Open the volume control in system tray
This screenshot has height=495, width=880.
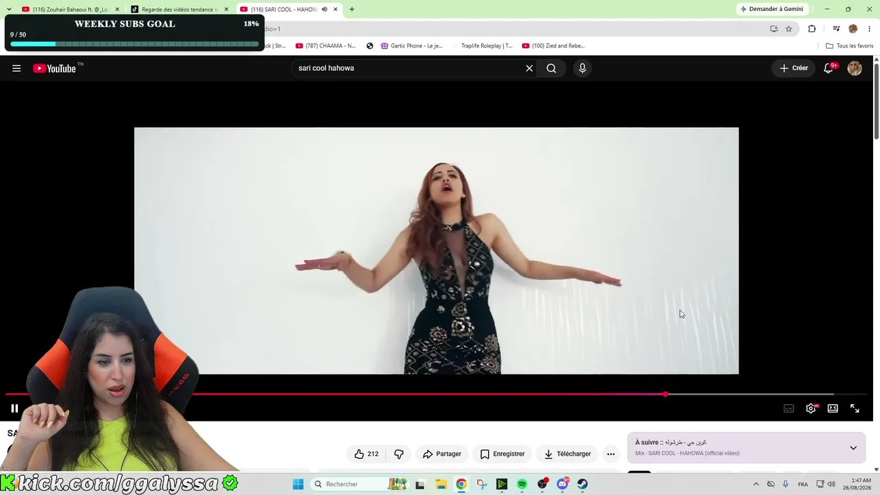pyautogui.click(x=831, y=484)
